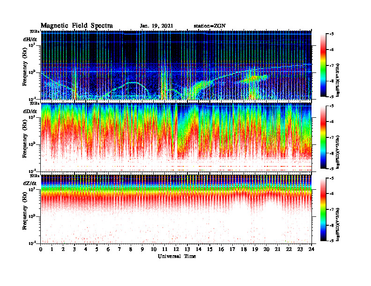This screenshot has width=371, height=286.
Task: Click the 10^1 frequency tick of dD/dt panel
Action: click(32, 117)
